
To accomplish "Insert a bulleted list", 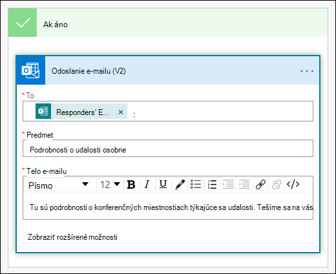I will (x=196, y=184).
